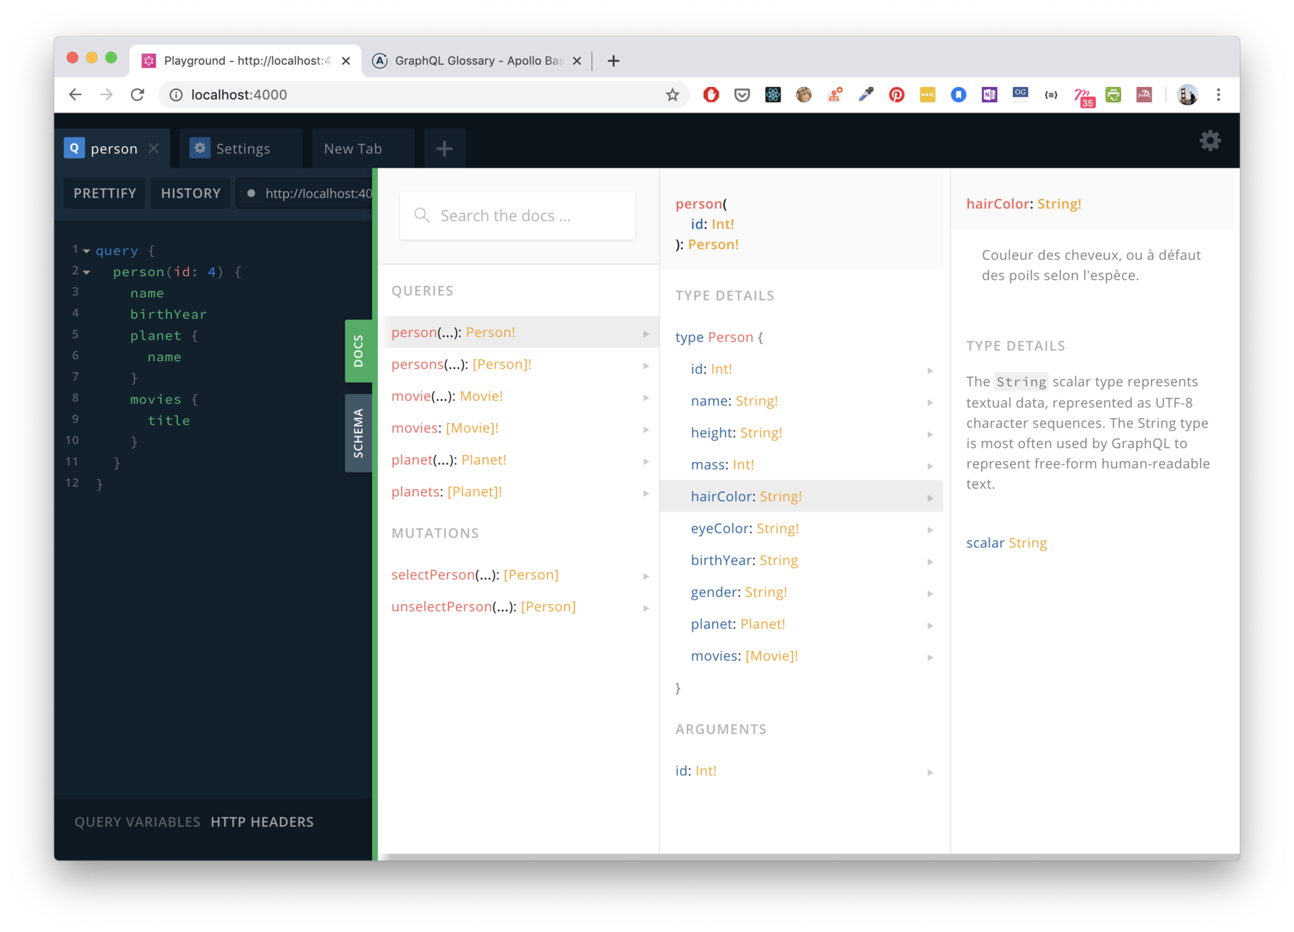Open the OneNote clipper extension
The height and width of the screenshot is (932, 1294).
989,95
